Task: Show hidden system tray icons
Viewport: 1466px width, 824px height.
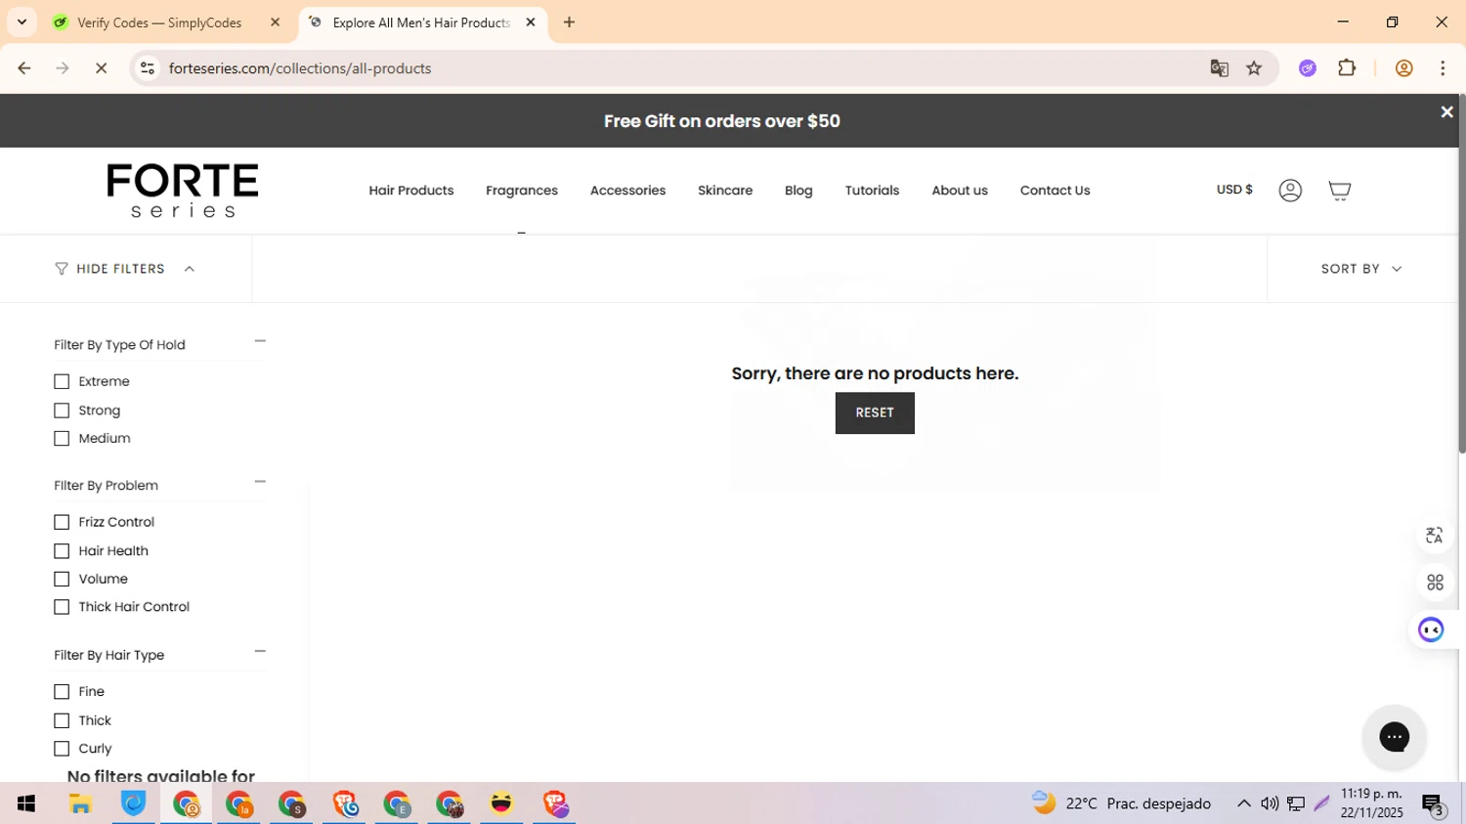Action: (1243, 803)
